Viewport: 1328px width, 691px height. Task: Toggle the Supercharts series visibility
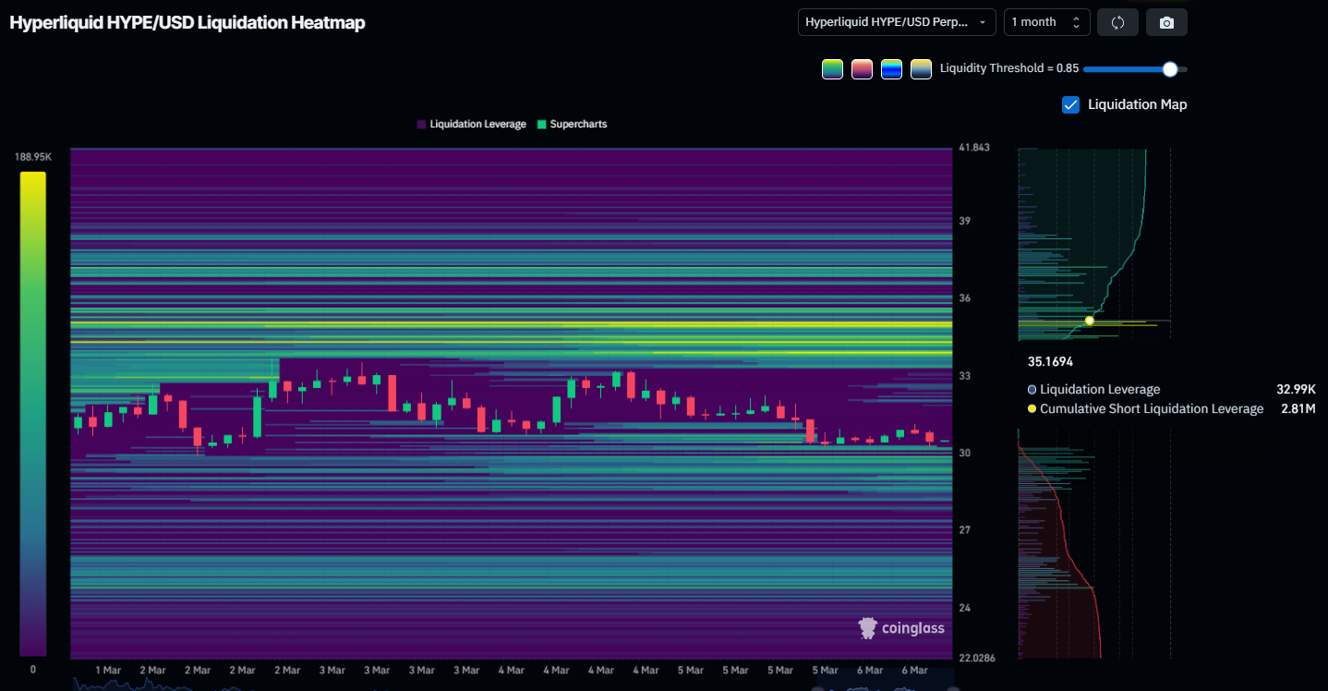(x=572, y=124)
